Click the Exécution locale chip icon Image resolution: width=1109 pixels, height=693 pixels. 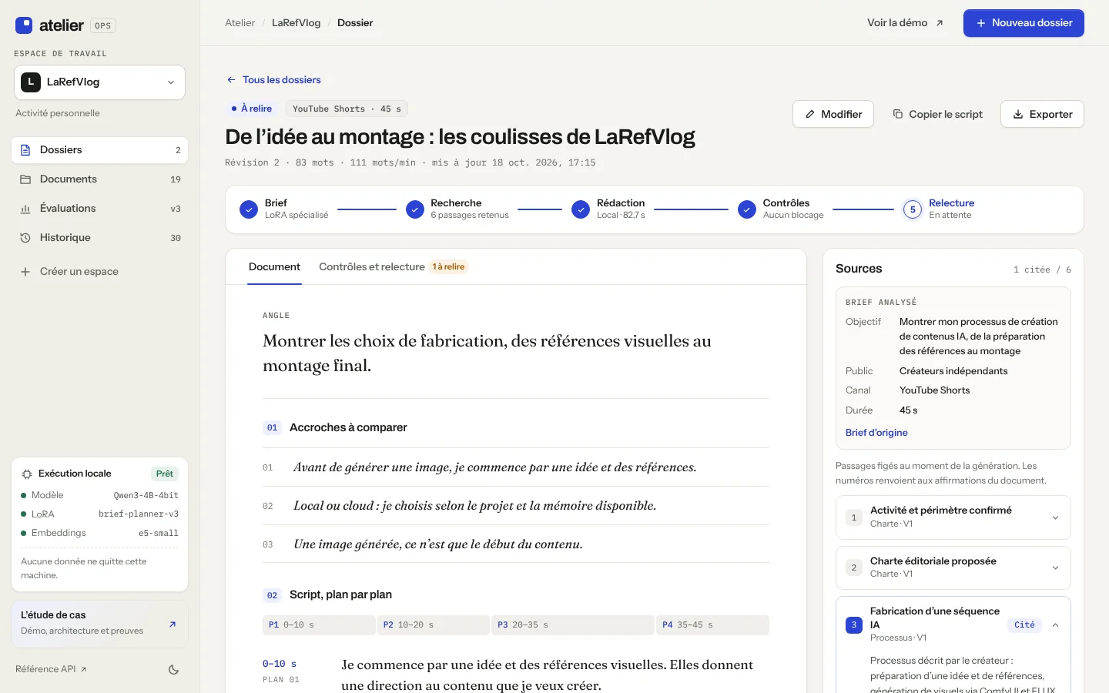click(27, 474)
